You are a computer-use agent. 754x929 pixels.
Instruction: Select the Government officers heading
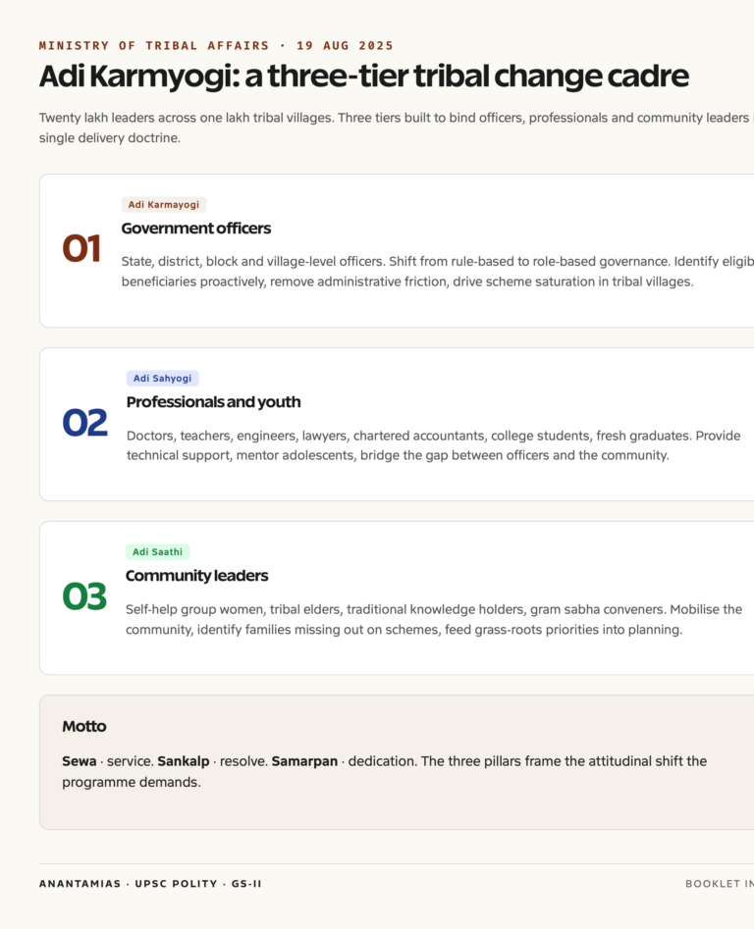pos(196,229)
